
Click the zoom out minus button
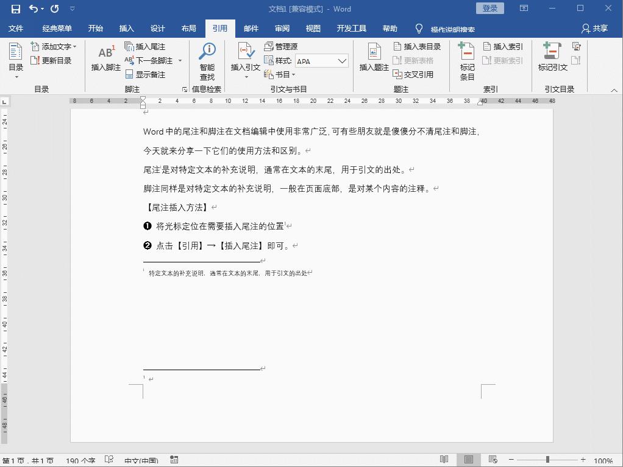coord(511,460)
